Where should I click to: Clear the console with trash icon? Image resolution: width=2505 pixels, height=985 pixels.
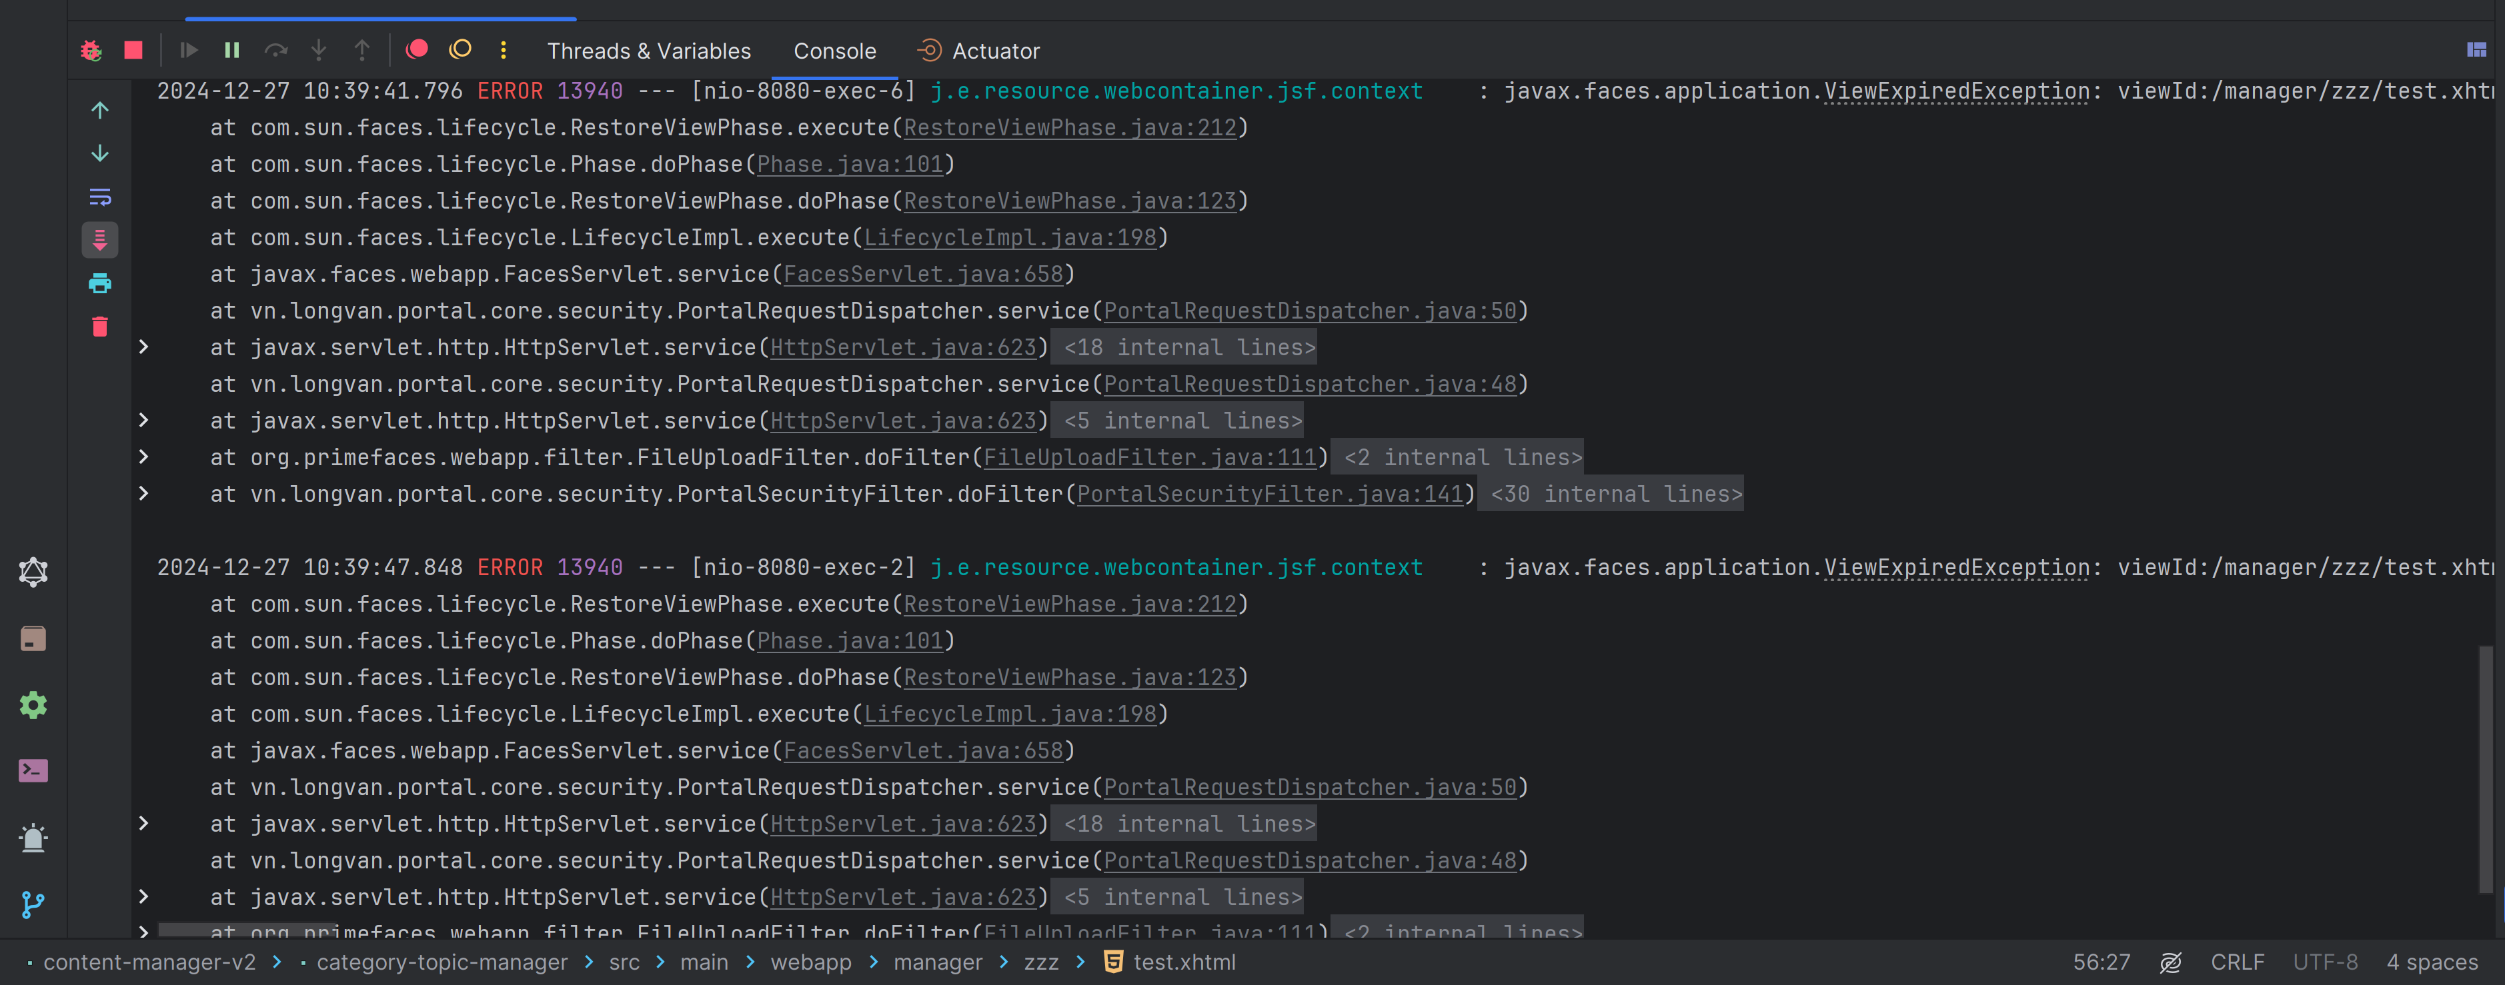[100, 327]
